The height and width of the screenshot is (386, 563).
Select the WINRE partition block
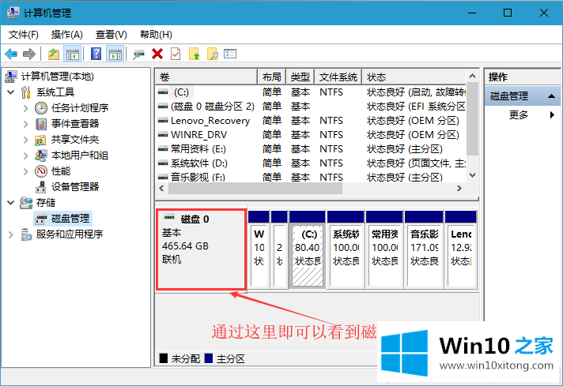point(259,249)
